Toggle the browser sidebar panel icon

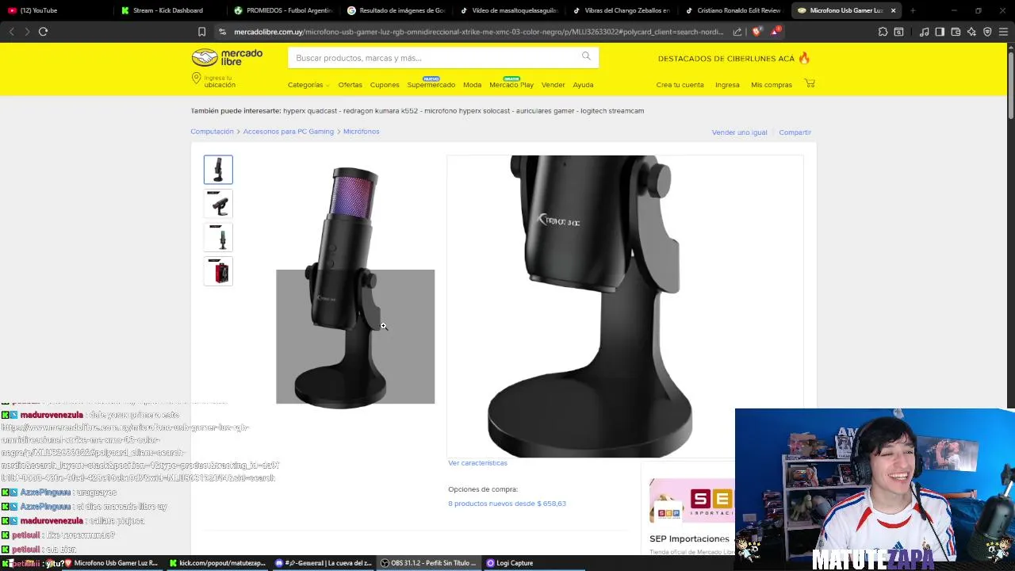(x=940, y=32)
